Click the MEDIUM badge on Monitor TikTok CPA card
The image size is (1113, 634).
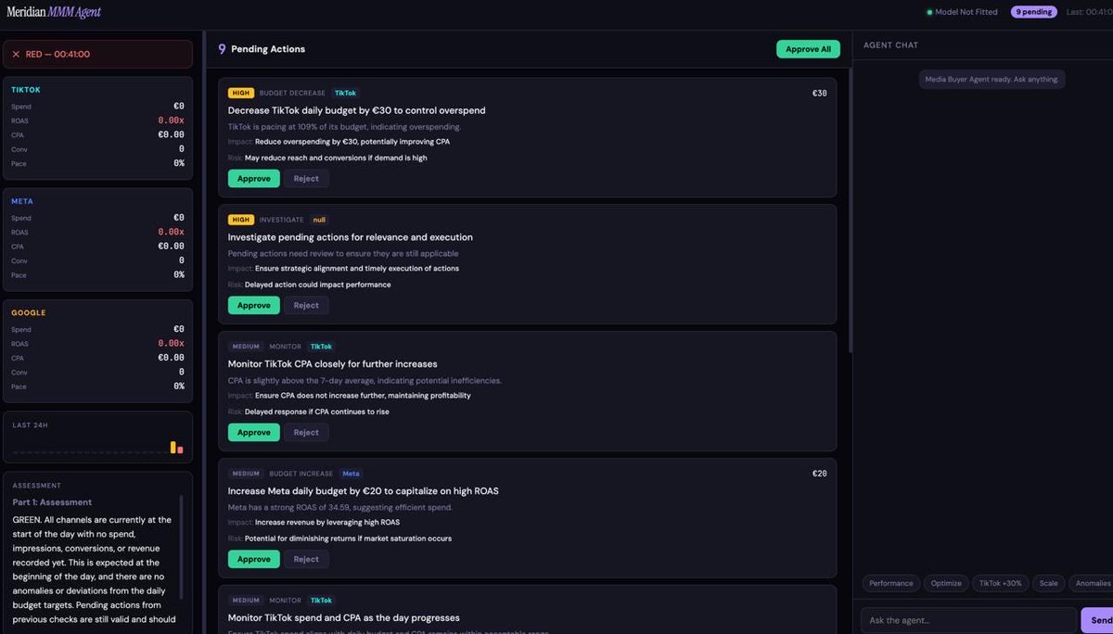click(x=246, y=348)
